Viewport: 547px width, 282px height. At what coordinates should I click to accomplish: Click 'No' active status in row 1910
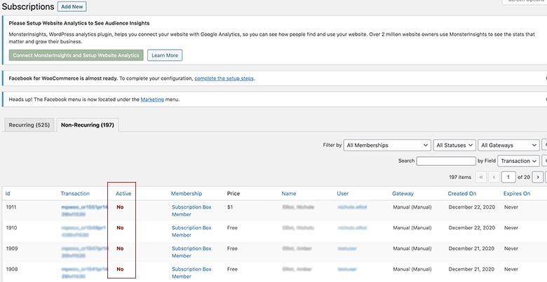[120, 227]
